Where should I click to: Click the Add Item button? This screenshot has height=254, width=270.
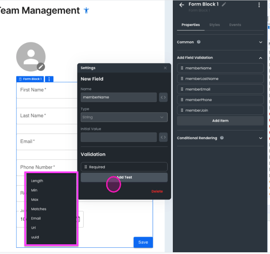(x=220, y=121)
